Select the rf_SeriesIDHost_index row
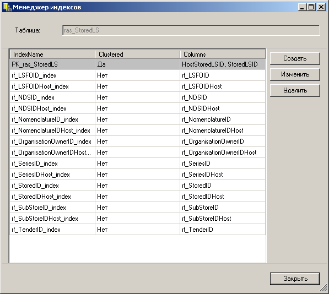329x294 pixels. [137, 175]
